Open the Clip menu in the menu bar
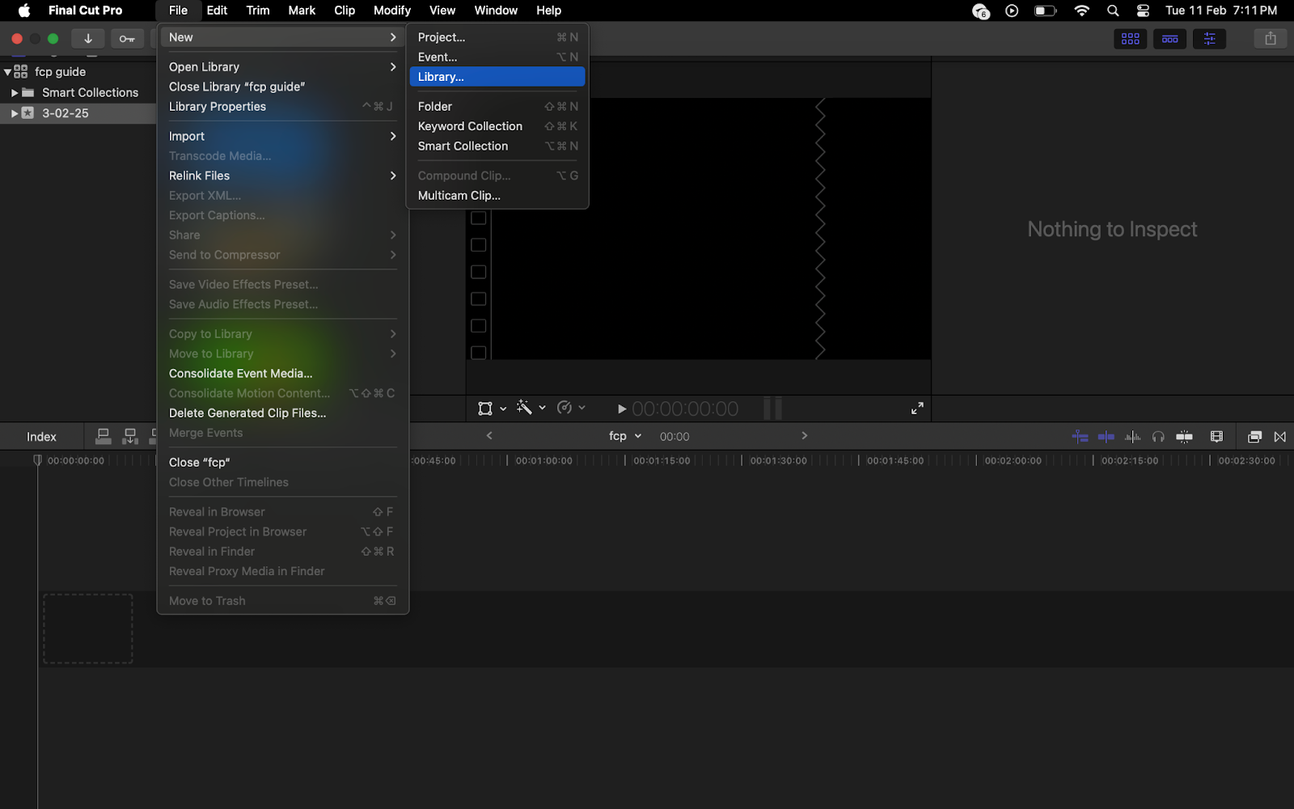Viewport: 1294px width, 809px height. tap(345, 11)
